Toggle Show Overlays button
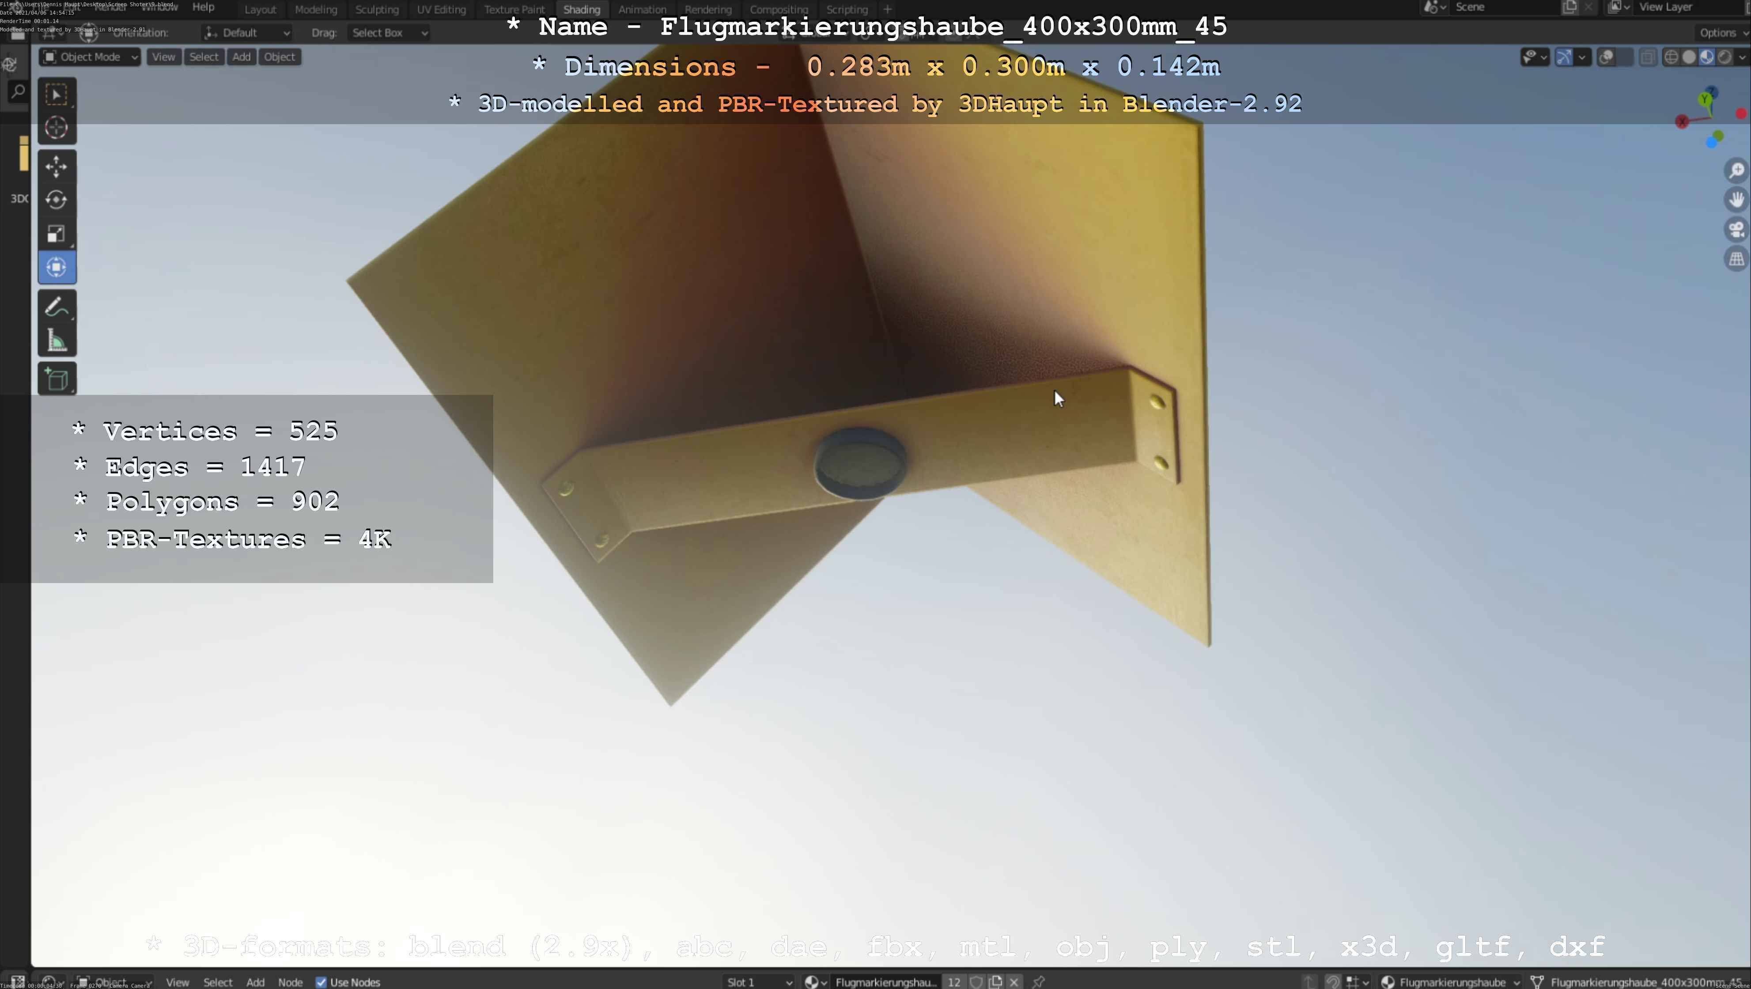This screenshot has width=1751, height=989. pos(1607,57)
